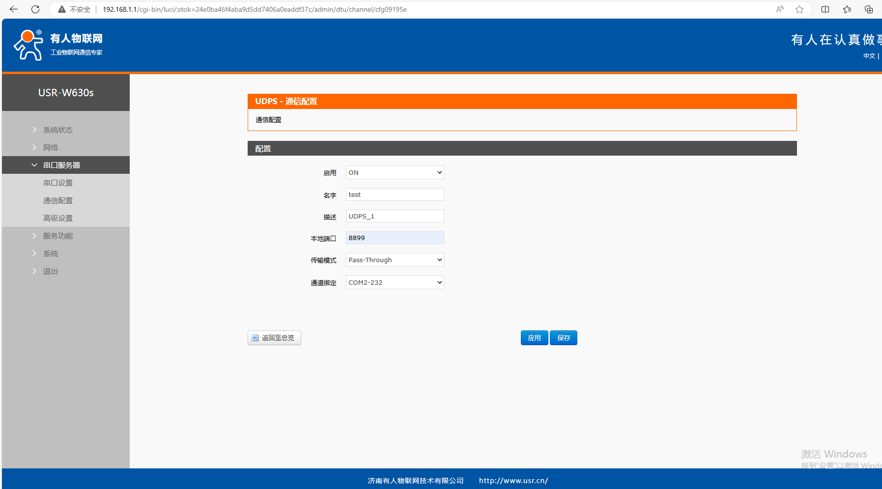This screenshot has height=489, width=882.
Task: Reload the page with refresh icon
Action: click(35, 9)
